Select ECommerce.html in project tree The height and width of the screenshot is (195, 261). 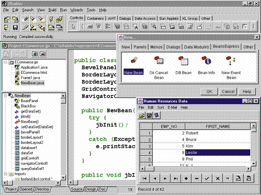[x=34, y=72]
